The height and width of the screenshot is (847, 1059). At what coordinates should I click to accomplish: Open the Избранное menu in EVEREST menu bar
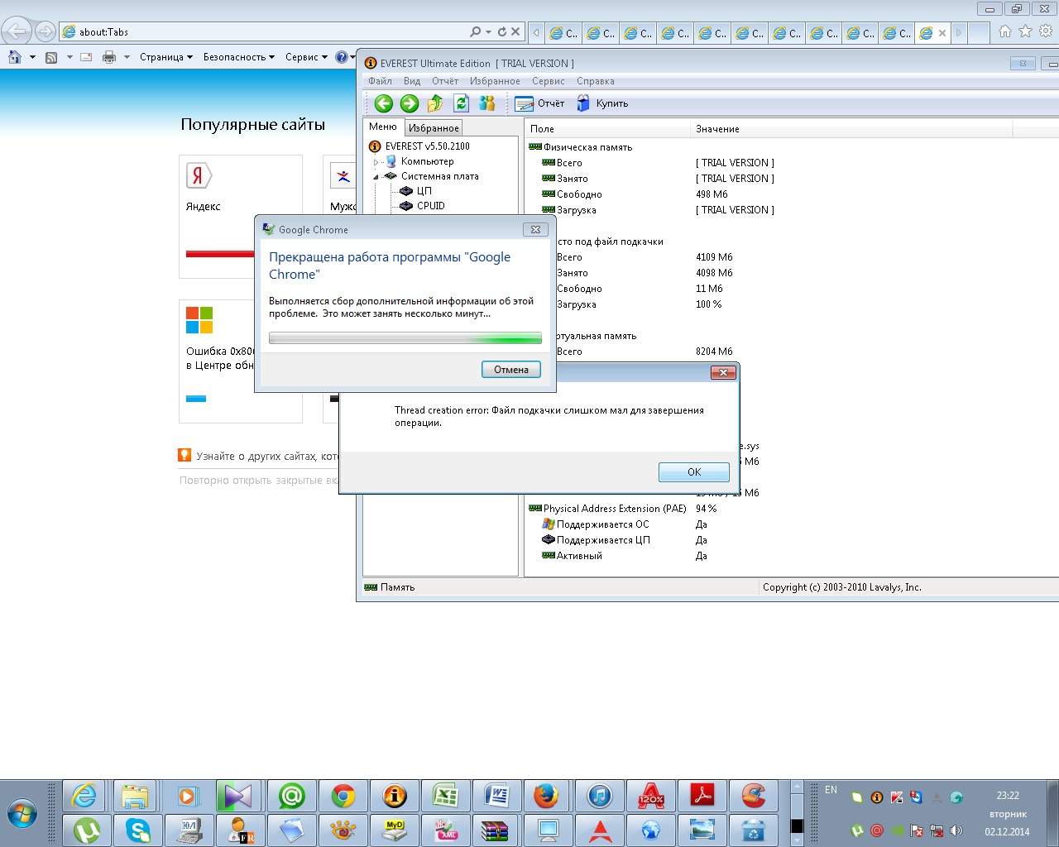point(495,81)
